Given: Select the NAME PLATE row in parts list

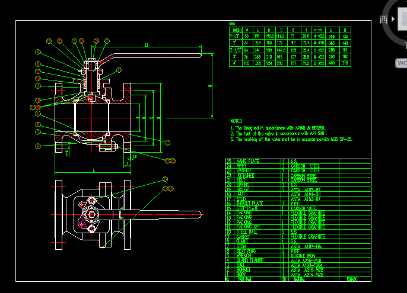Looking at the screenshot, I should (248, 161).
